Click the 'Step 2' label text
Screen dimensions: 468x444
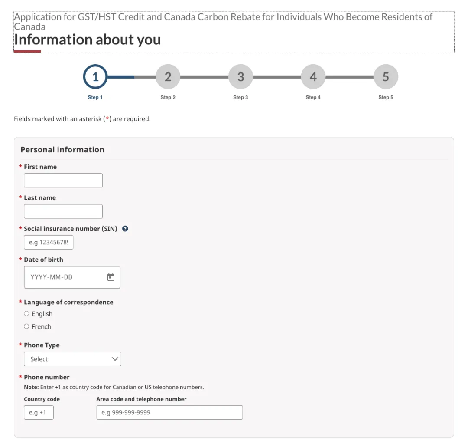click(168, 97)
